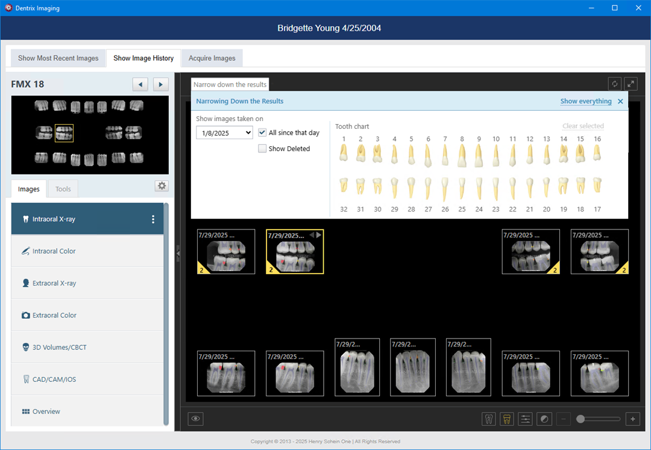Click the highlighted yellow tooth toolbar icon
This screenshot has height=450, width=651.
coord(506,419)
